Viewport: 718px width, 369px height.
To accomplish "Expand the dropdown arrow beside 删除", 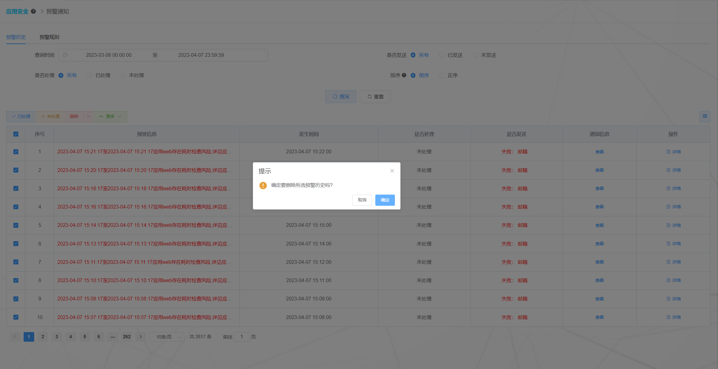I will [x=89, y=116].
